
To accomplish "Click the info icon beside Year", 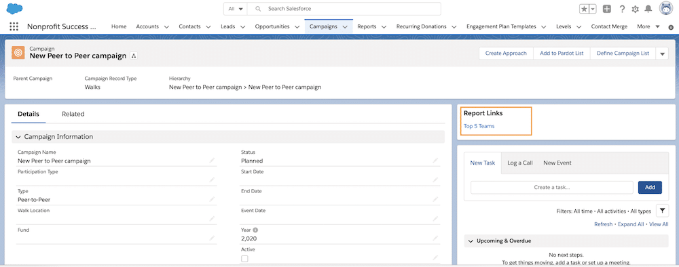I will pyautogui.click(x=255, y=230).
